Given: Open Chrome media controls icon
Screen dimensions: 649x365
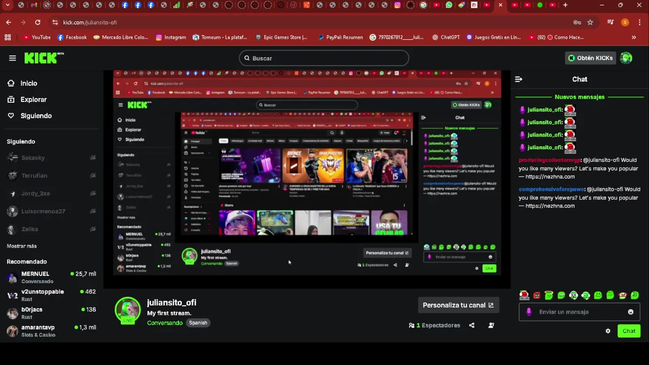Looking at the screenshot, I should pos(610,22).
